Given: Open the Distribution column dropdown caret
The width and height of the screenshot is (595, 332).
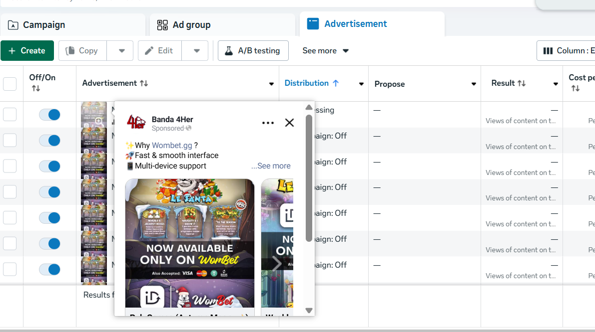Looking at the screenshot, I should coord(361,84).
